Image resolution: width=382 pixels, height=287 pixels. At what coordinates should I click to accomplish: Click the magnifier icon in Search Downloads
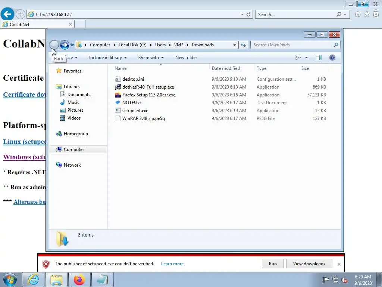pyautogui.click(x=336, y=45)
